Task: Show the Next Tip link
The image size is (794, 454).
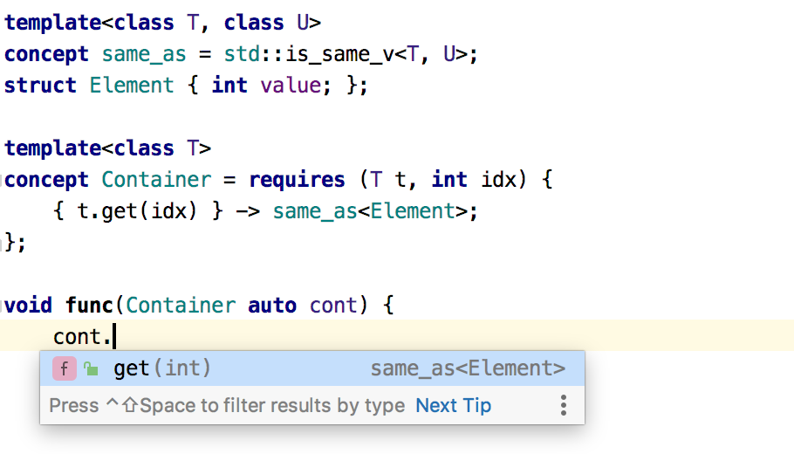Action: click(x=453, y=405)
